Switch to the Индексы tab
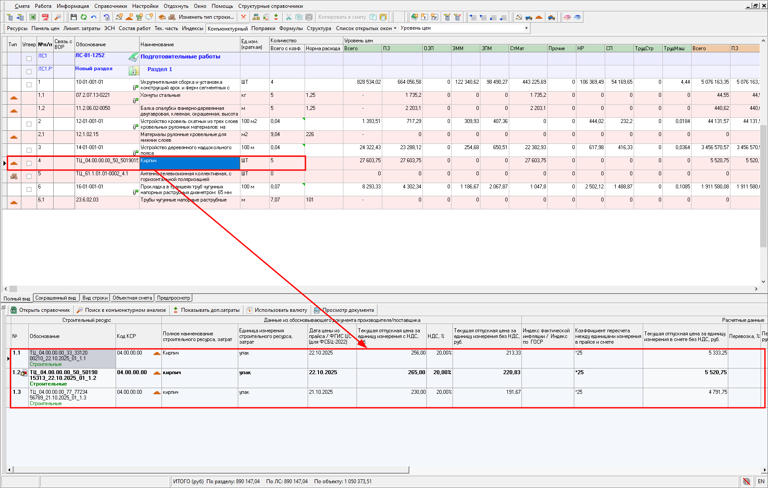Viewport: 768px width, 488px height. (x=192, y=28)
